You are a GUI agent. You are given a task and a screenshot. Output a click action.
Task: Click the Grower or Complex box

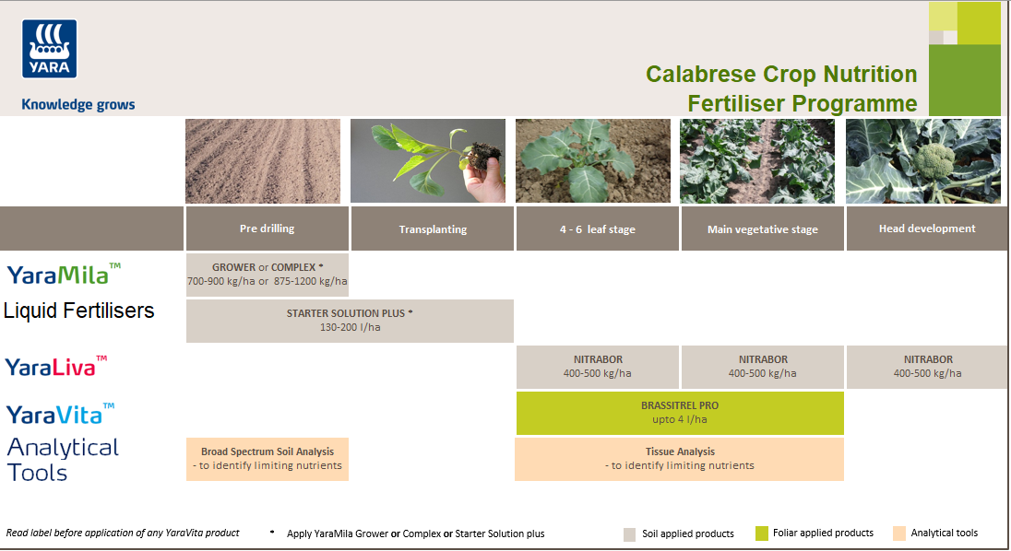point(268,274)
